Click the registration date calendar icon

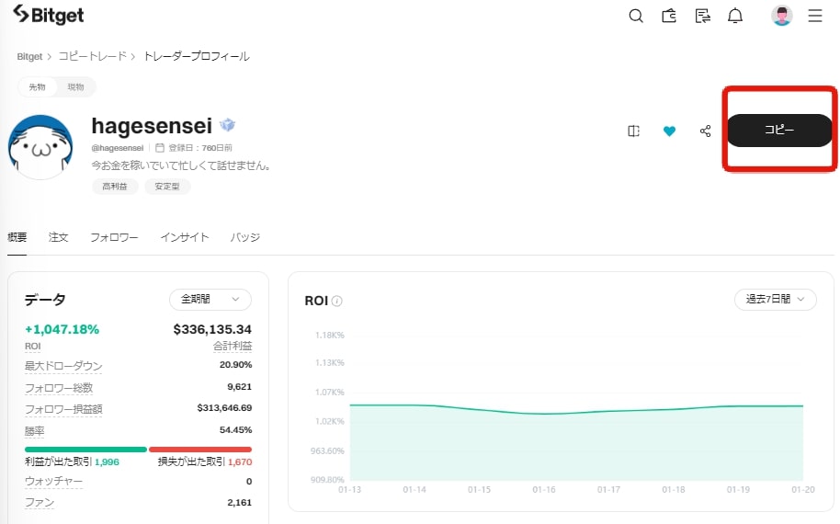coord(160,147)
